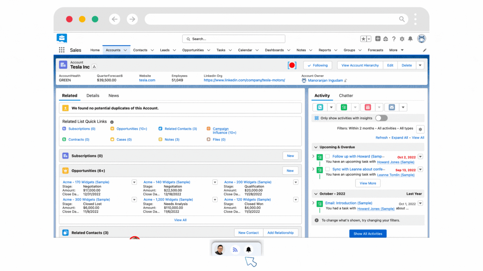Click the Trailhead cloud icon in header

(x=386, y=39)
